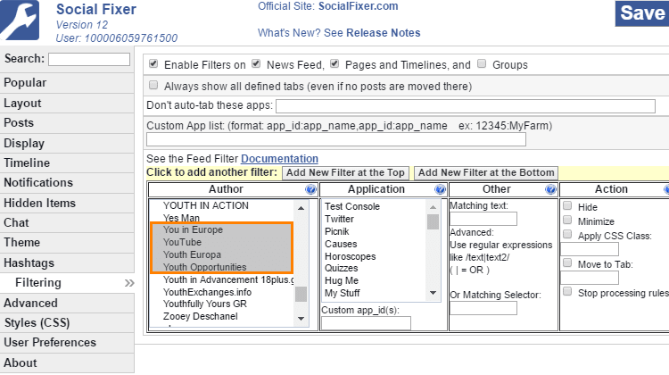
Task: Check Stop processing rules checkbox
Action: pos(567,291)
